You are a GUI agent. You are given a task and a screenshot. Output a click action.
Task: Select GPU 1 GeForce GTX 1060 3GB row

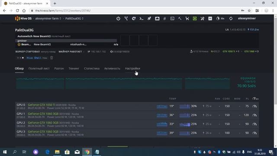(137, 115)
